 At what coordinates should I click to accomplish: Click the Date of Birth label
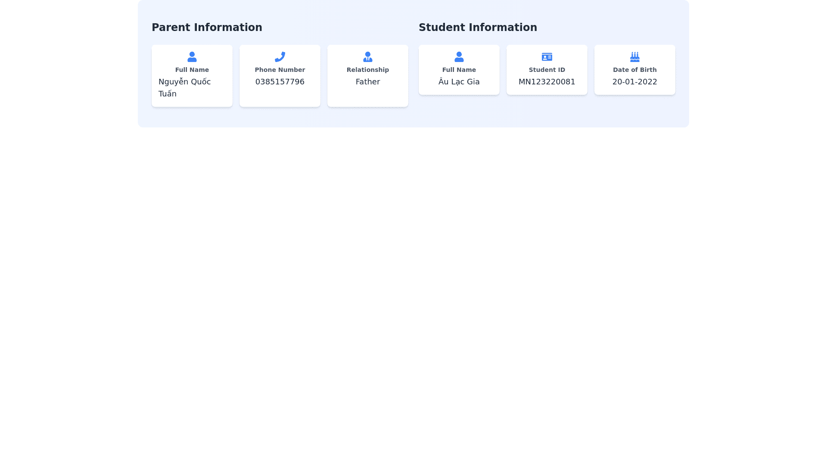click(x=634, y=70)
